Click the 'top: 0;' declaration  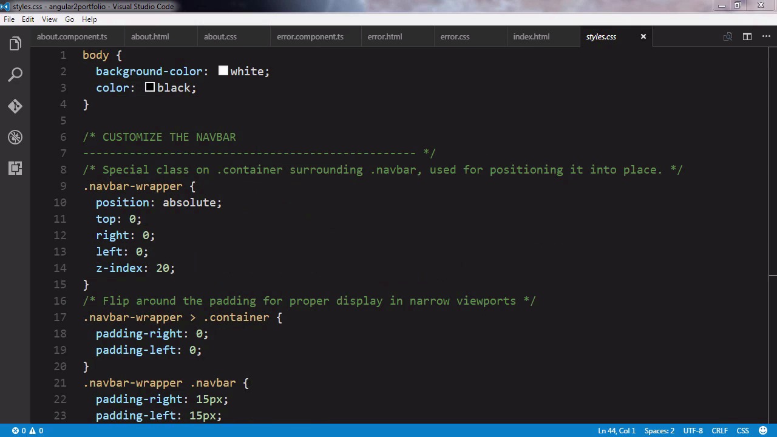(118, 219)
